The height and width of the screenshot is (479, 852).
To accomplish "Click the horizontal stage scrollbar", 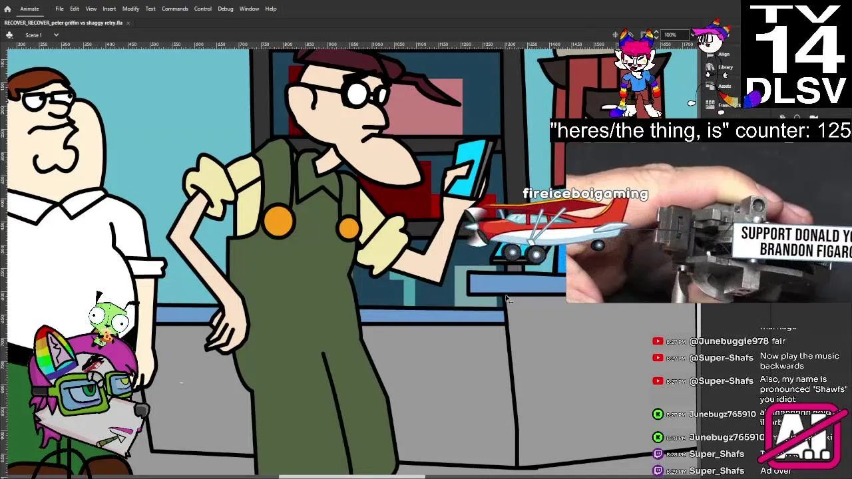I will point(351,476).
